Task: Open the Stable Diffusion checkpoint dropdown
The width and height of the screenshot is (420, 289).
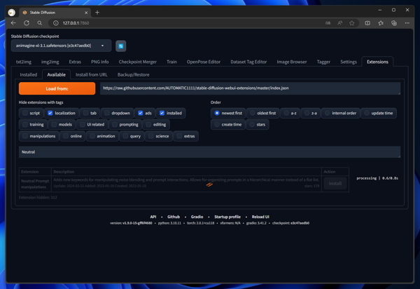Action: [x=61, y=46]
